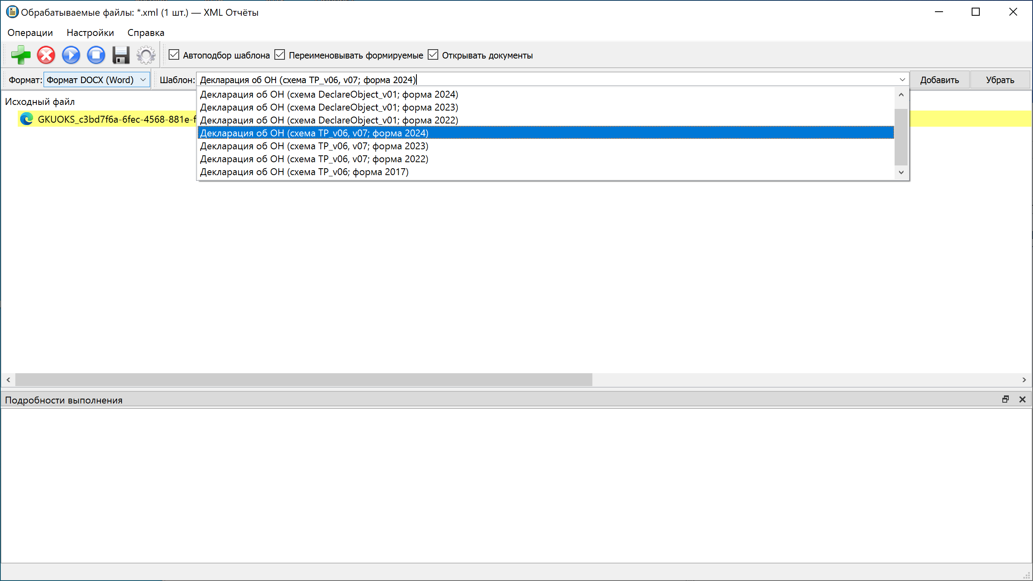Open the Операции menu
The image size is (1033, 581).
[30, 33]
